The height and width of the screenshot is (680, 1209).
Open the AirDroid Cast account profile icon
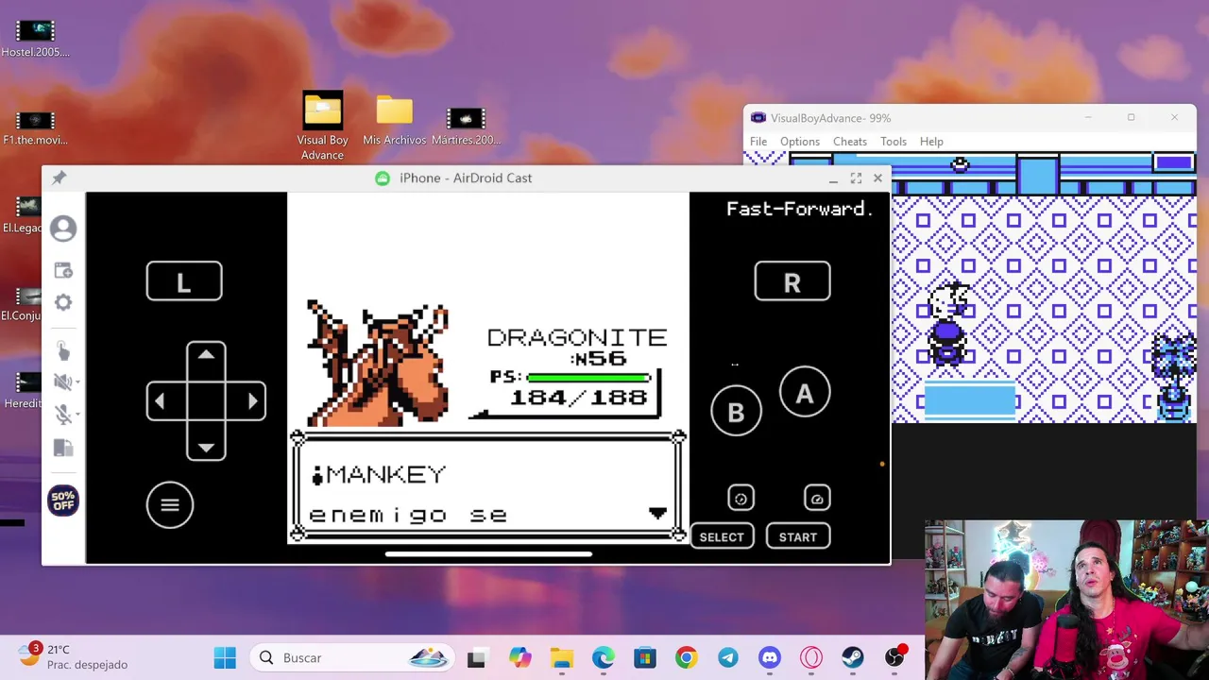pyautogui.click(x=63, y=229)
